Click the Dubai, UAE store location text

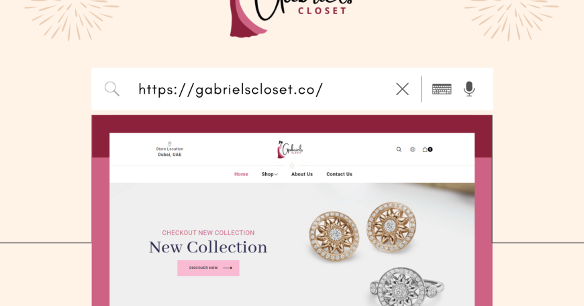(x=169, y=155)
